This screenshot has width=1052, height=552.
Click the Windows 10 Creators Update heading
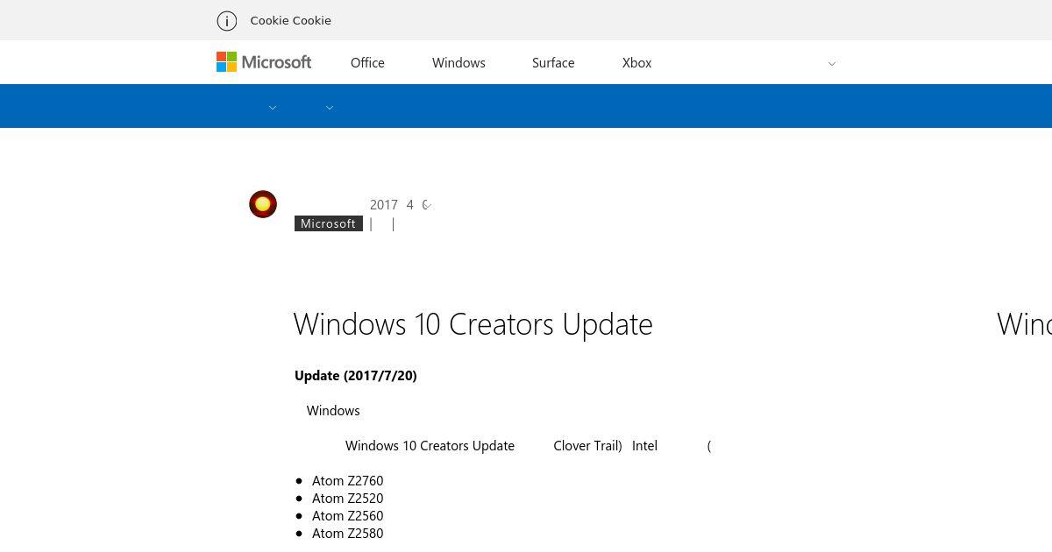[473, 324]
